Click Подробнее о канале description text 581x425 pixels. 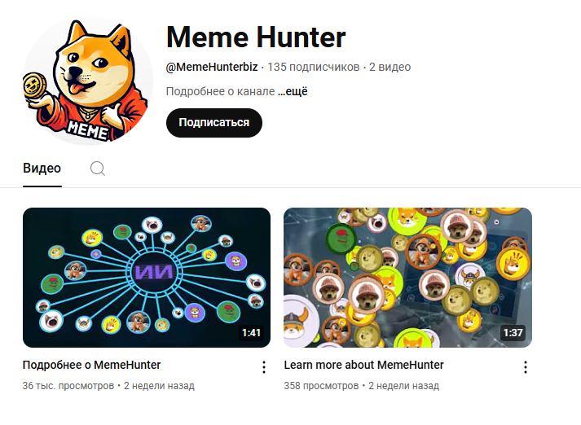tap(220, 91)
